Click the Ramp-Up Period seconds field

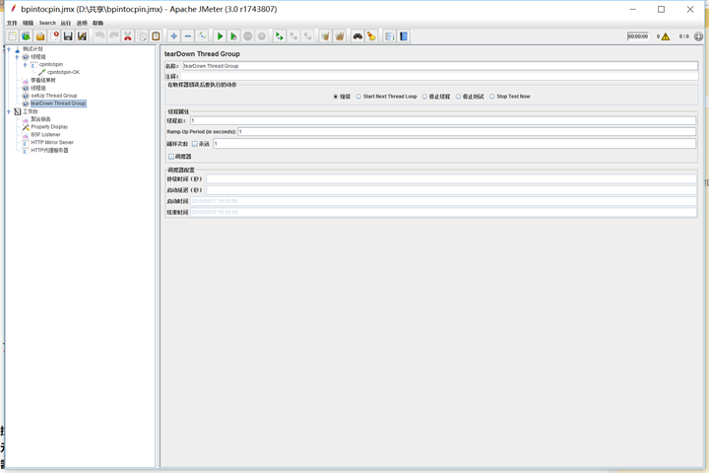click(467, 132)
